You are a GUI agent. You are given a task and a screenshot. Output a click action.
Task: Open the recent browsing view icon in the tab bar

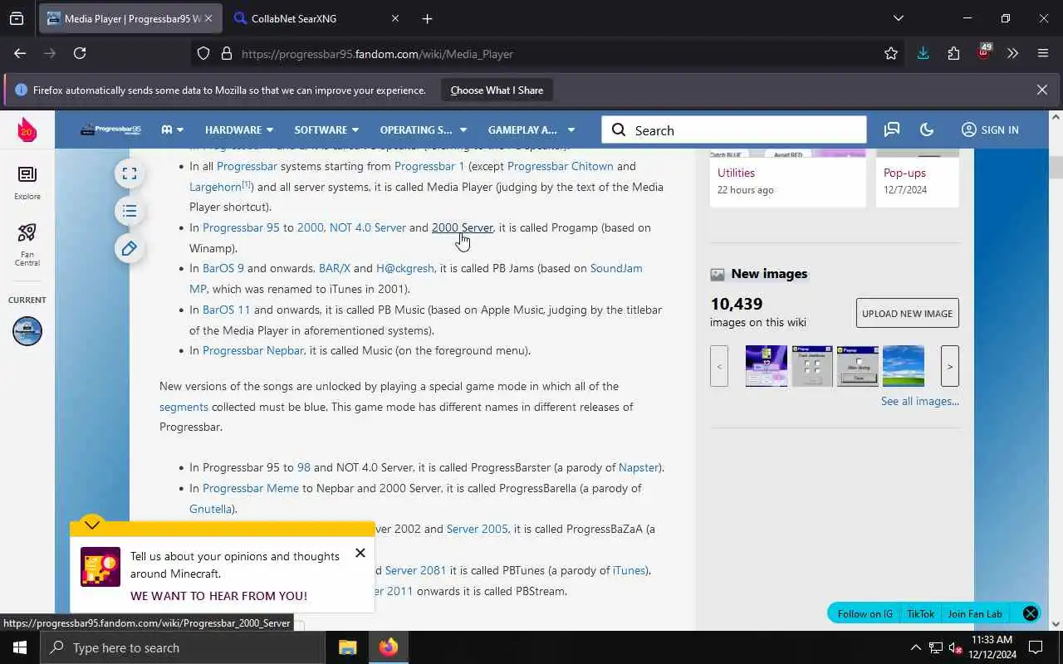pos(17,18)
